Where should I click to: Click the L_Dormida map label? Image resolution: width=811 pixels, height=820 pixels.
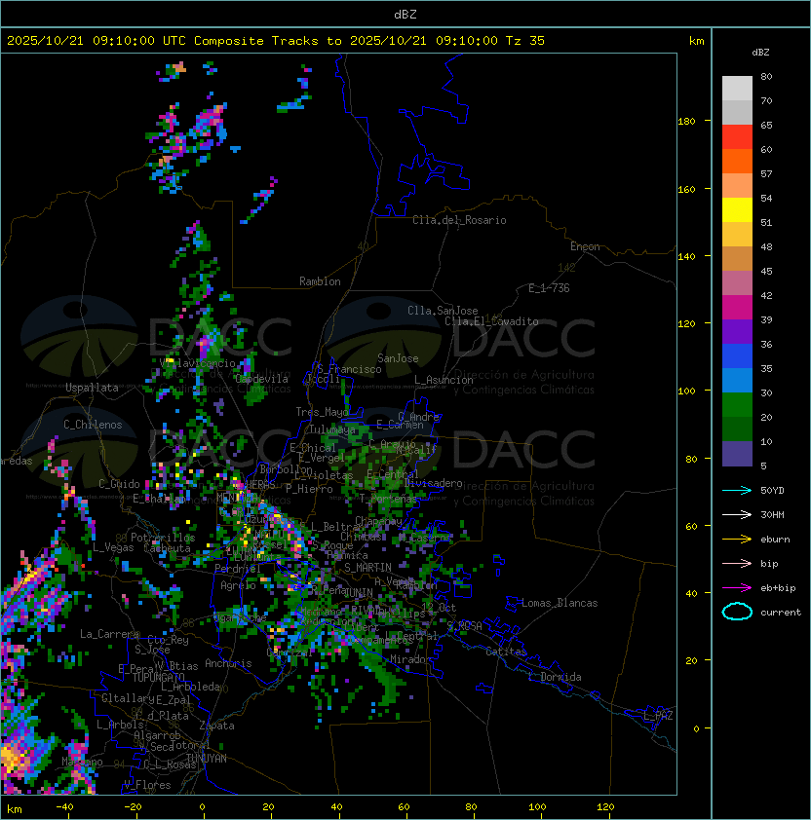(x=555, y=677)
